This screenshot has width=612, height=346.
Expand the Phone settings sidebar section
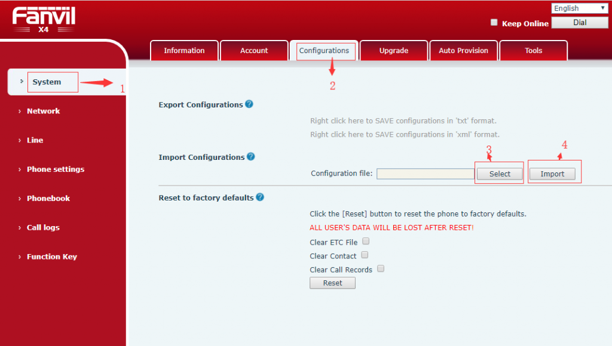(55, 169)
